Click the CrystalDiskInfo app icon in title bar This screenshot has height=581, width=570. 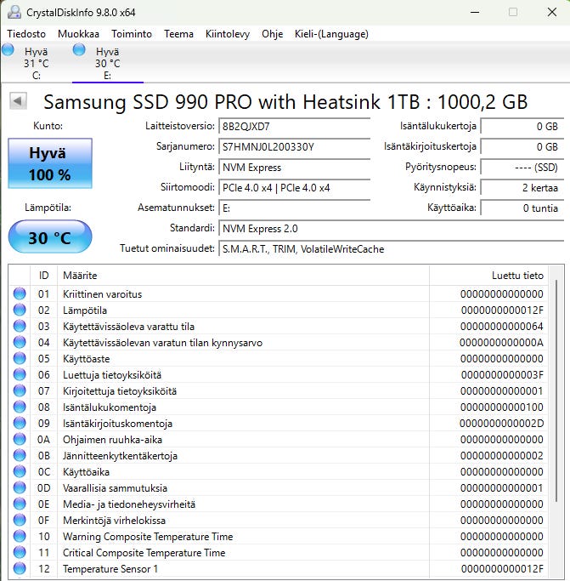14,12
